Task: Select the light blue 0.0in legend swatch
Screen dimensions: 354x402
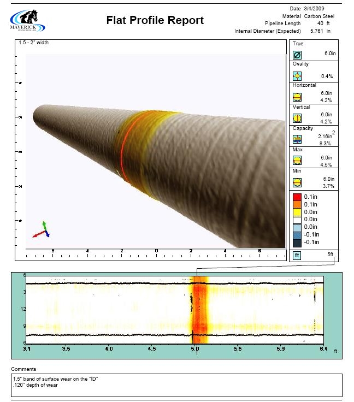Action: (x=297, y=227)
